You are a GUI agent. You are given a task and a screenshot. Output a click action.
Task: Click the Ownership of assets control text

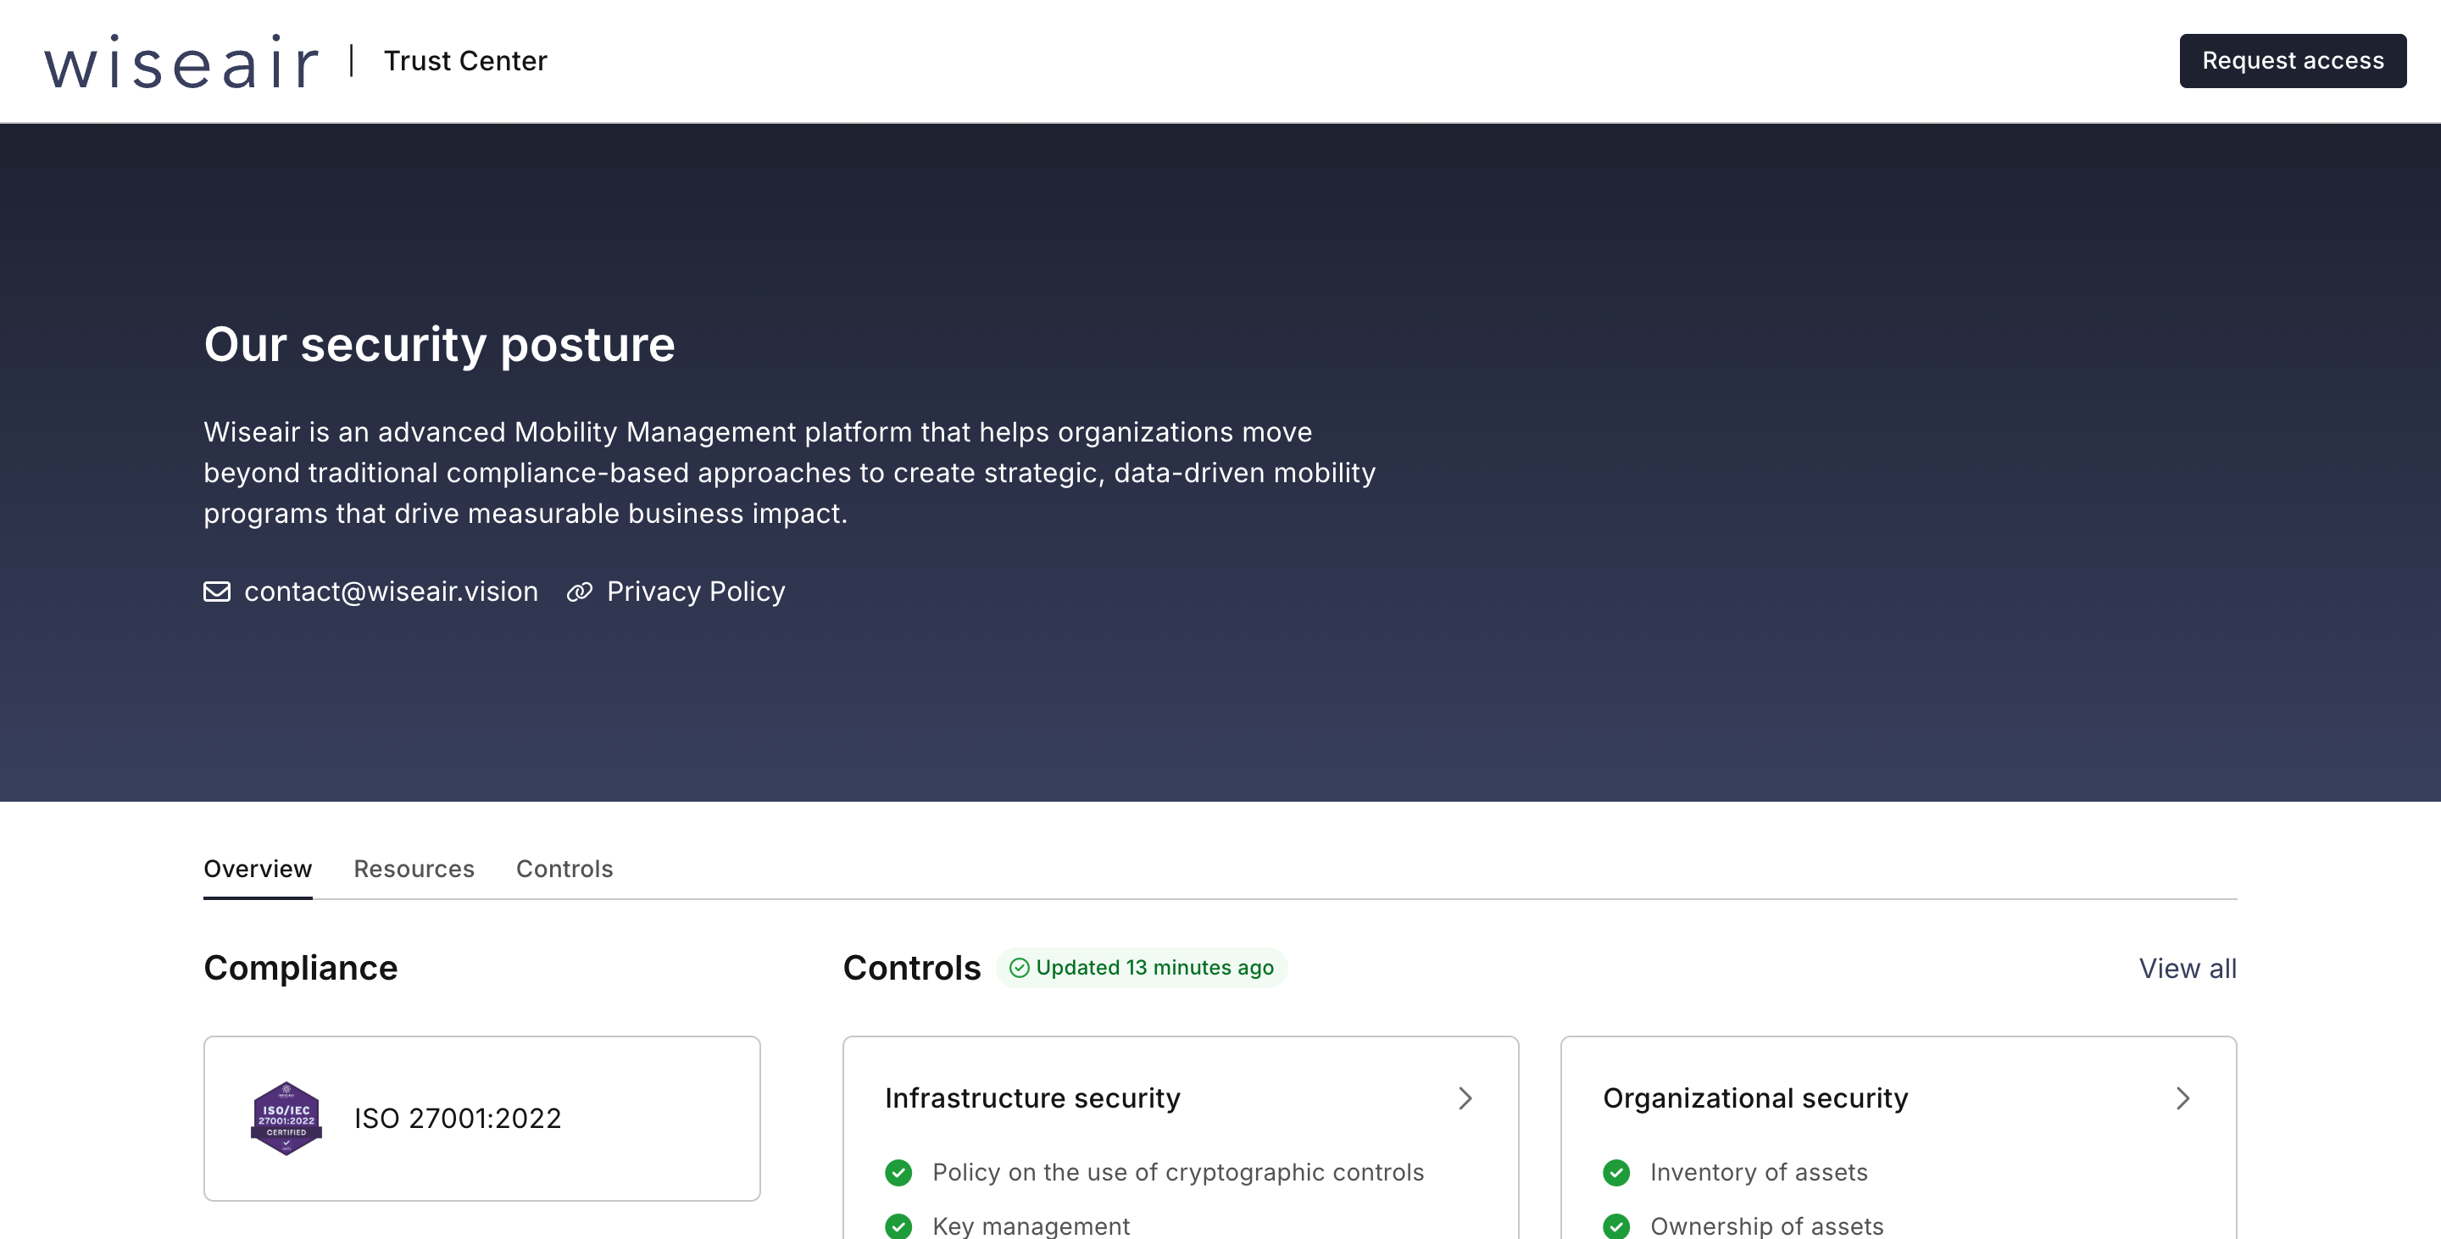(1767, 1225)
